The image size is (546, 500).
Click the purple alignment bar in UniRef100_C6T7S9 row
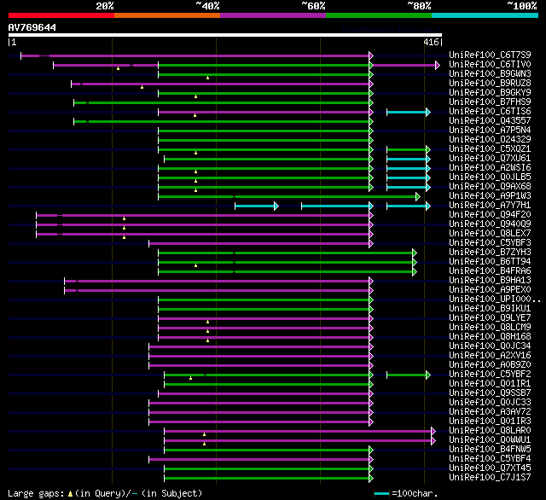tap(197, 55)
